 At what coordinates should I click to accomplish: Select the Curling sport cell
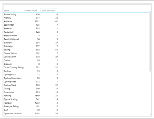7,71
